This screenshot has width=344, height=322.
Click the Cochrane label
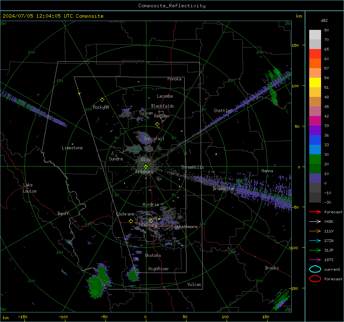[x=125, y=214]
